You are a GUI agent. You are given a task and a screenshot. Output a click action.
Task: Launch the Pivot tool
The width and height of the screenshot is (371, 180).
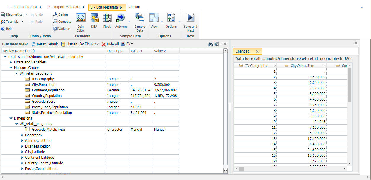pos(107,21)
